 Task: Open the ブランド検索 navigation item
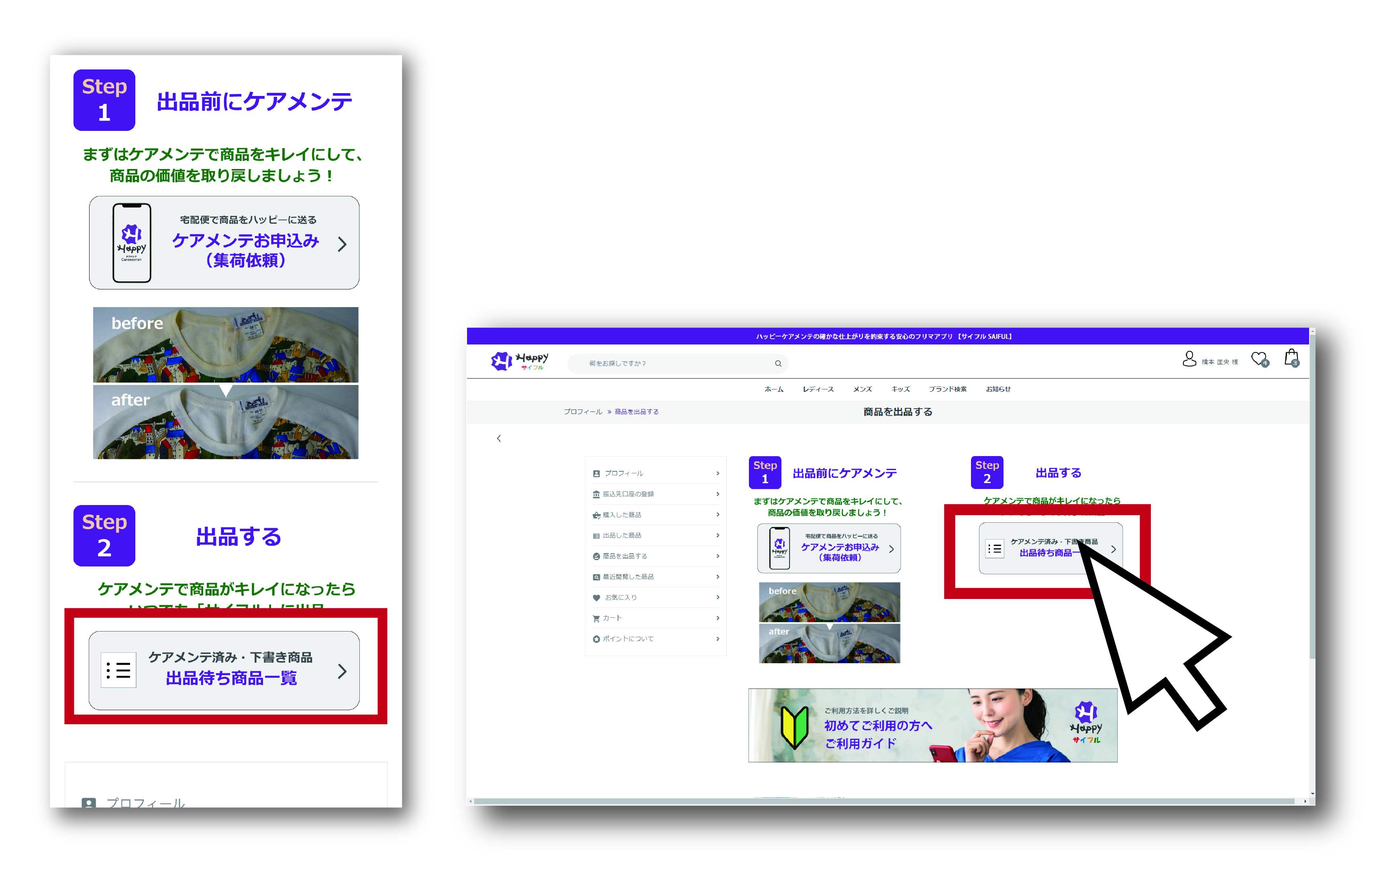(948, 389)
